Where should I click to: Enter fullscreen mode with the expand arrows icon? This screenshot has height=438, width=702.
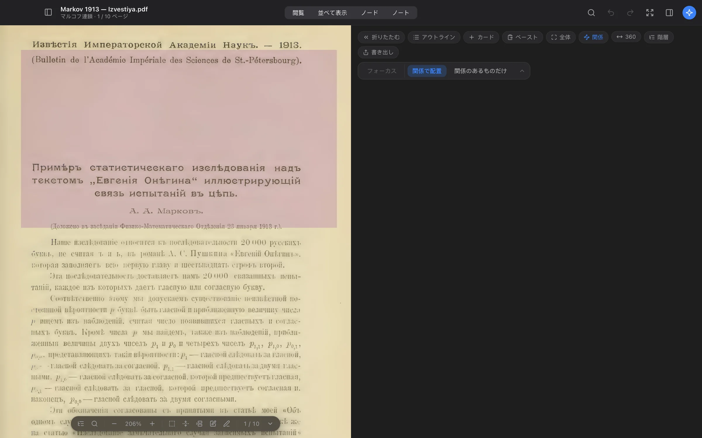click(x=650, y=13)
